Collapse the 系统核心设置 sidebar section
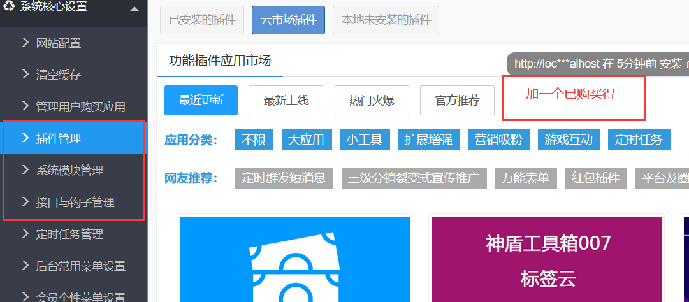The width and height of the screenshot is (689, 302). click(133, 9)
